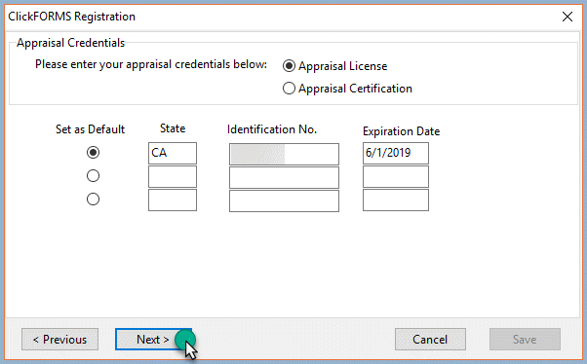Choose the second row default radio button

pyautogui.click(x=93, y=175)
